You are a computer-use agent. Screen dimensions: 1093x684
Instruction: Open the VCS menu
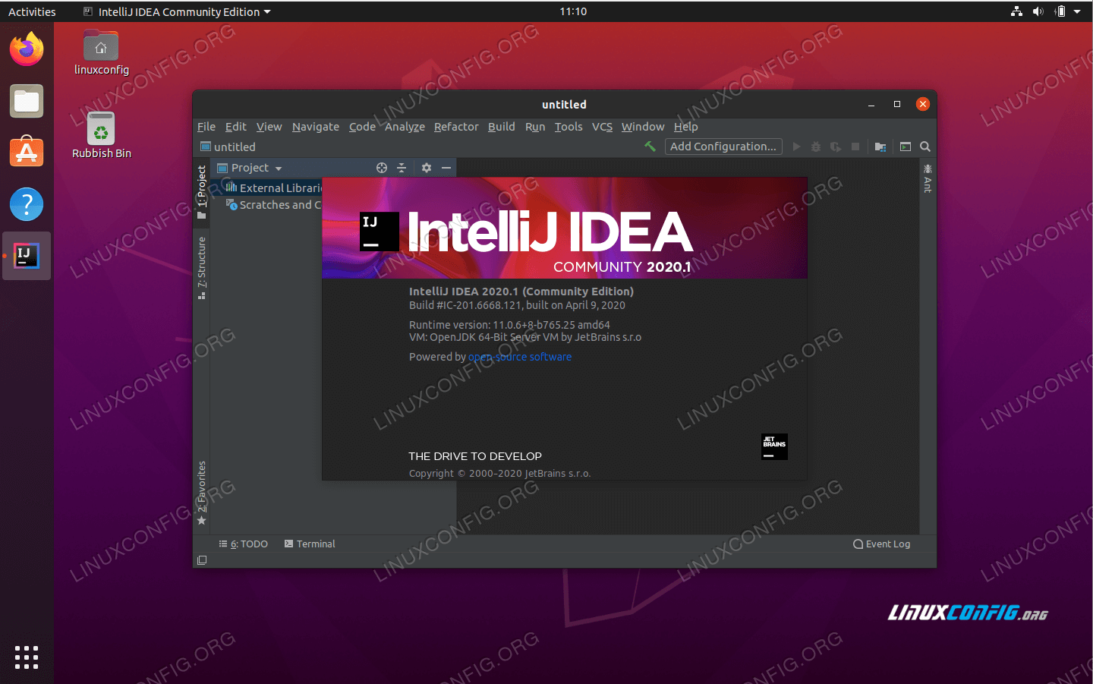pyautogui.click(x=602, y=127)
